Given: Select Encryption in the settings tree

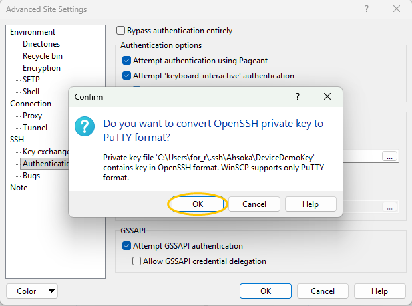Looking at the screenshot, I should pos(41,68).
